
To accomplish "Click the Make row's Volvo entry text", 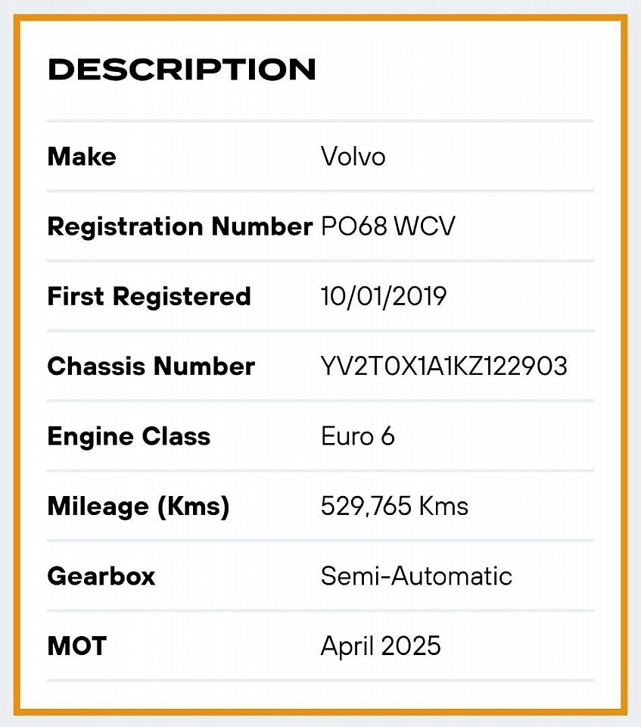I will coord(353,157).
